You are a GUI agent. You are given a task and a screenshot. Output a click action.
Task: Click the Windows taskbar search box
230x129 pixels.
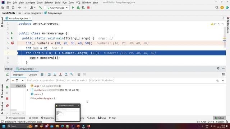[20, 126]
